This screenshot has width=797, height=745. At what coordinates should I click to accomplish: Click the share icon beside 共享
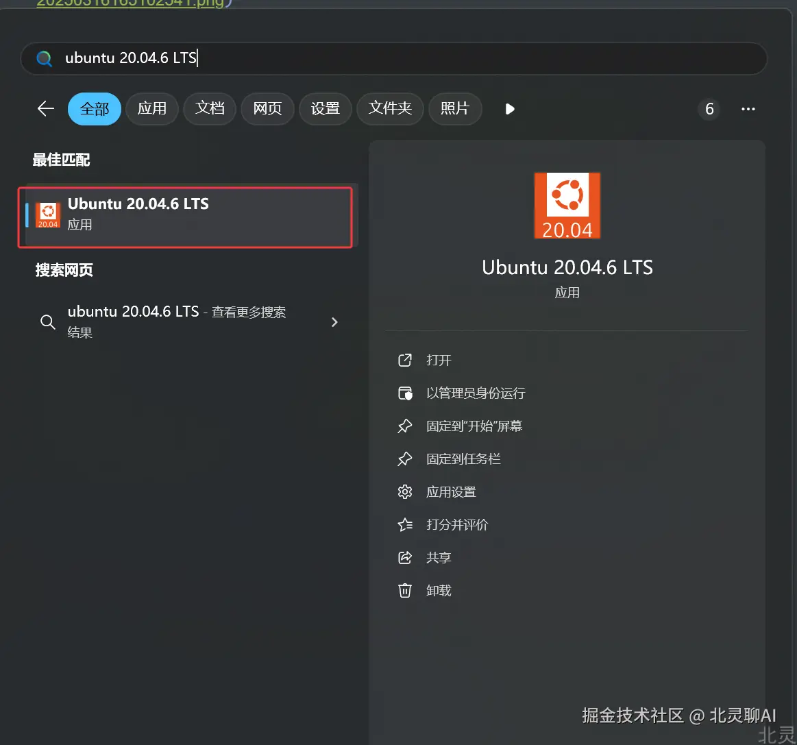point(404,557)
